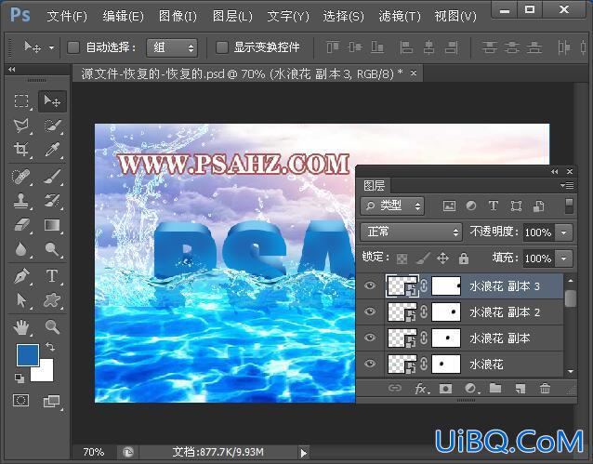593x464 pixels.
Task: Select the Quick Selection tool
Action: point(52,126)
